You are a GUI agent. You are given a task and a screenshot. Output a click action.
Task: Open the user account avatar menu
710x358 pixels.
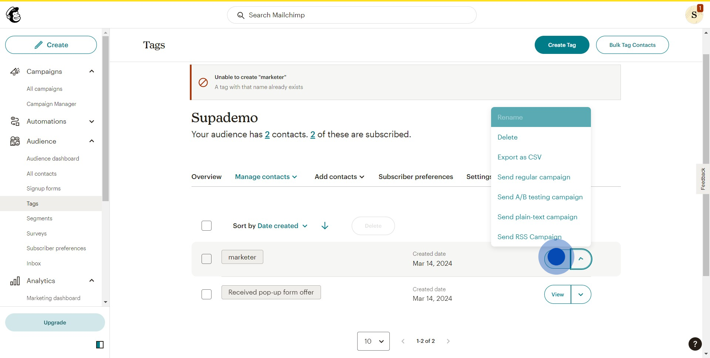click(694, 15)
